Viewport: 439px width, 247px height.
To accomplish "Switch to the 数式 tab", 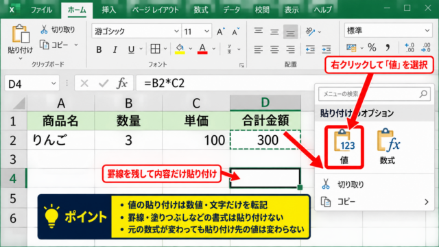I will click(201, 10).
